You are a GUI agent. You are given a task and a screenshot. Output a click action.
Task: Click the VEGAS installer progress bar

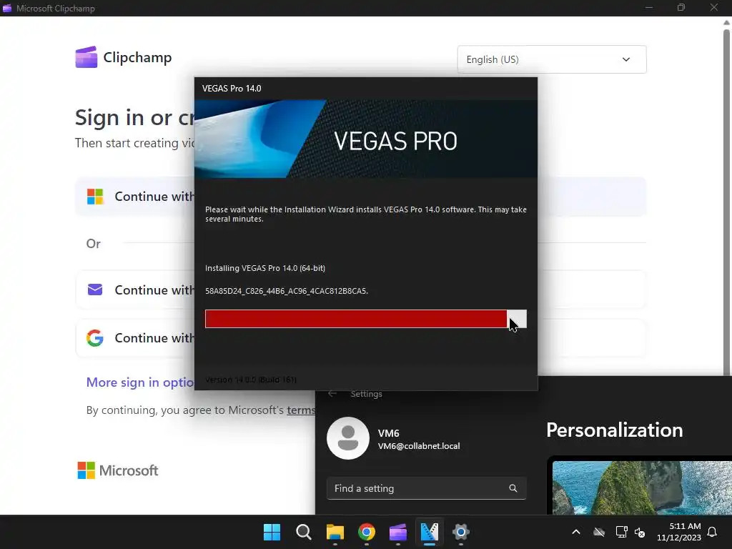(366, 319)
